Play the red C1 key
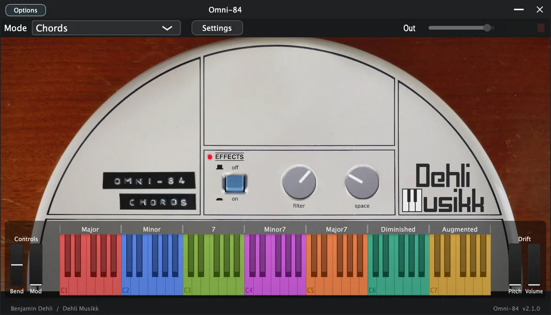Screen dimensions: 551x315 [x=64, y=287]
